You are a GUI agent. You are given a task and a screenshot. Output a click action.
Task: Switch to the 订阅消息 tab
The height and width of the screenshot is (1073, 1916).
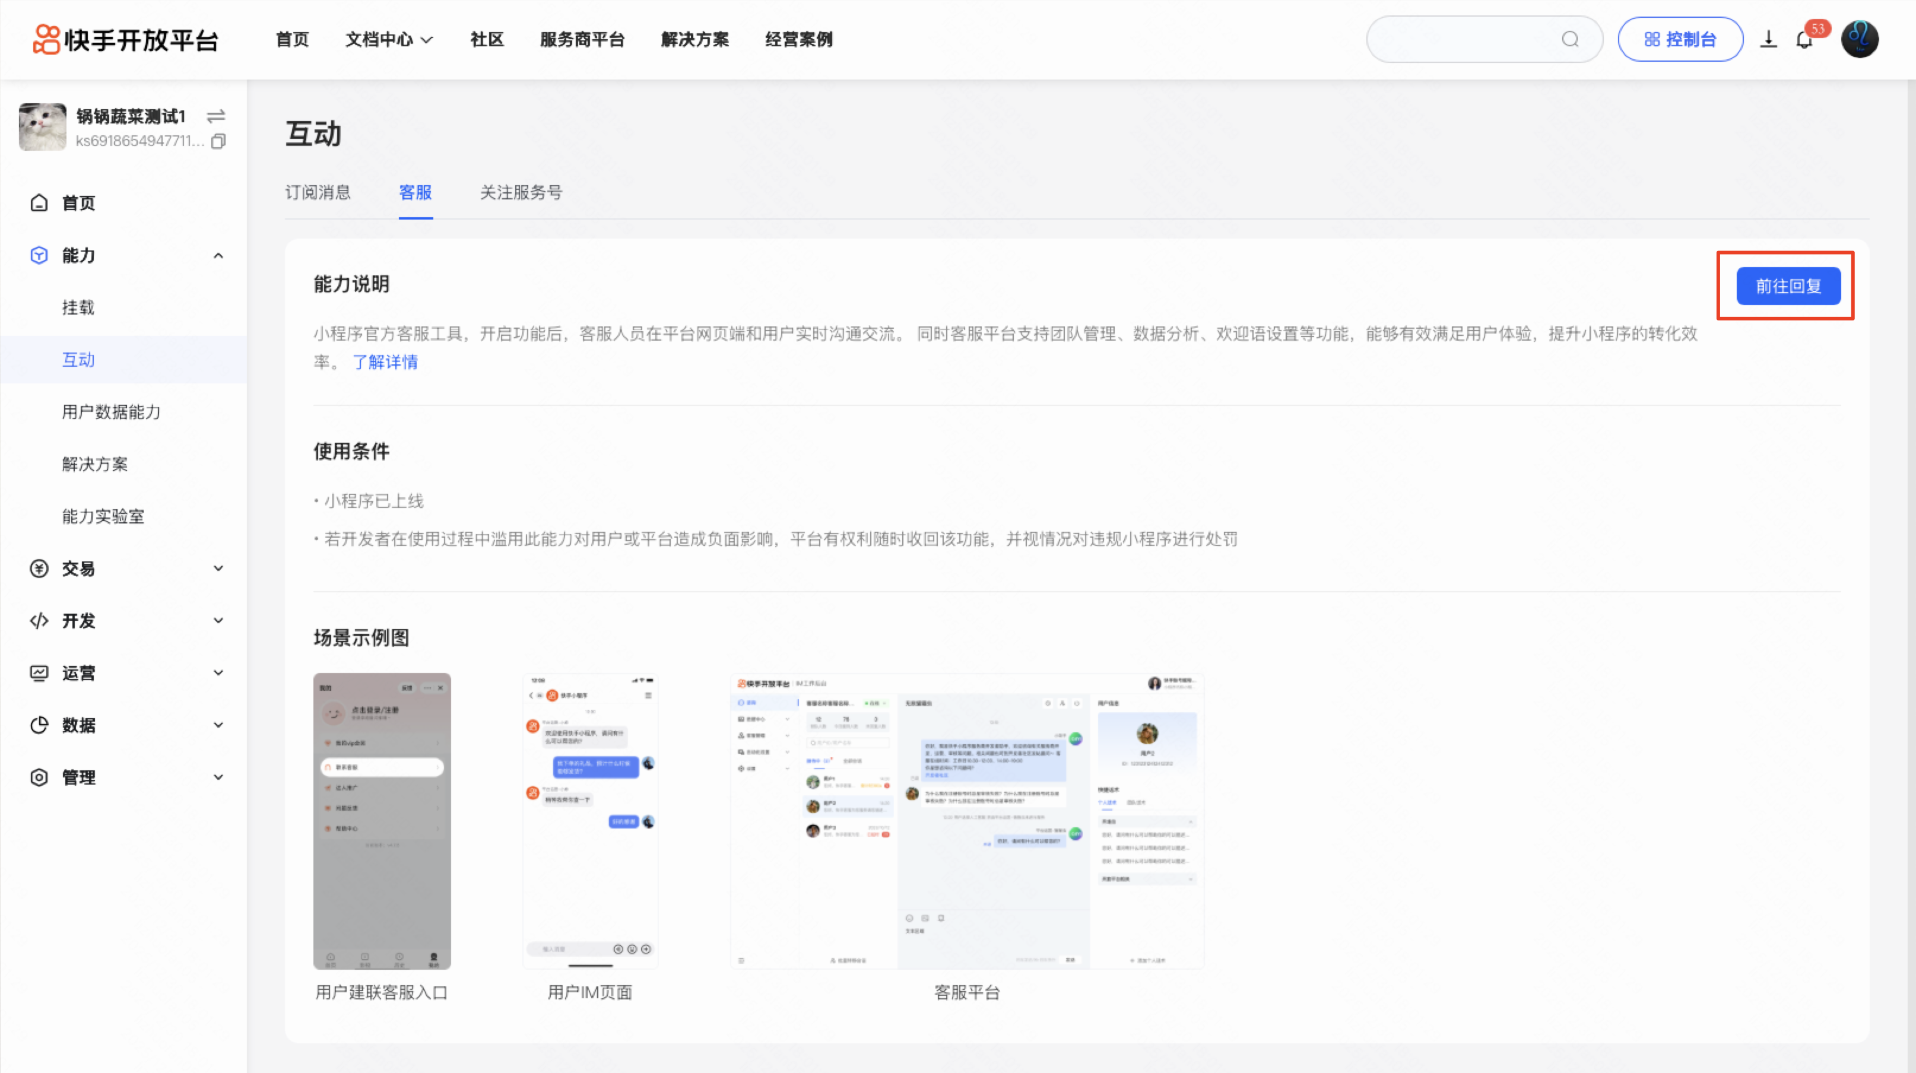[x=318, y=193]
